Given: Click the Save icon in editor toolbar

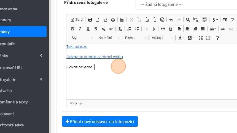Looking at the screenshot, I should point(90,20).
